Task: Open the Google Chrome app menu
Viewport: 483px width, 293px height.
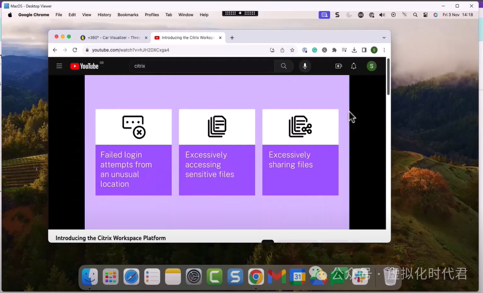Action: 33,15
